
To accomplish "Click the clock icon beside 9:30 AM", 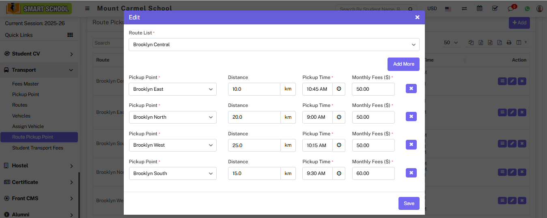I will 339,173.
